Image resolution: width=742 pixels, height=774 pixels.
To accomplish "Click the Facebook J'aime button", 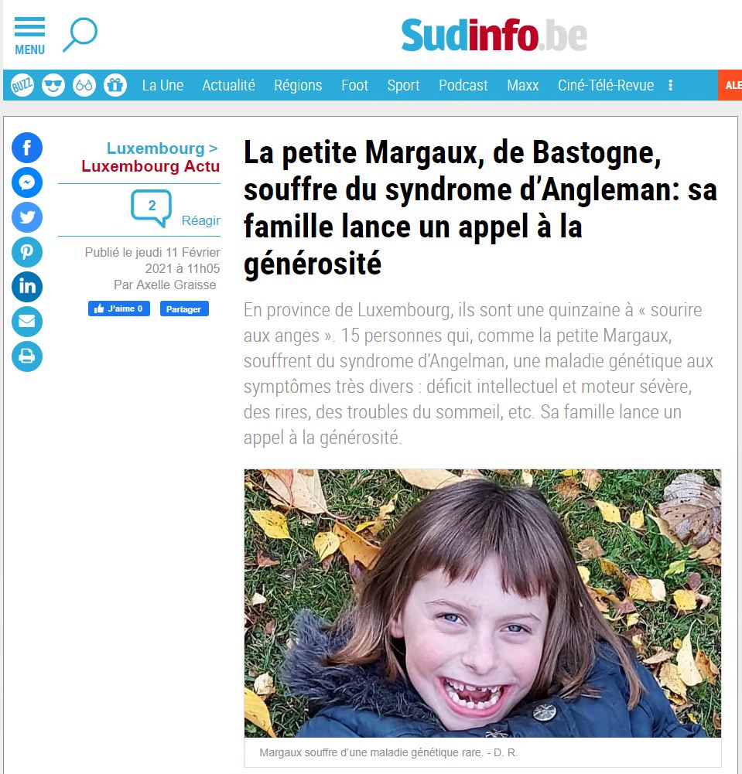I will [119, 309].
